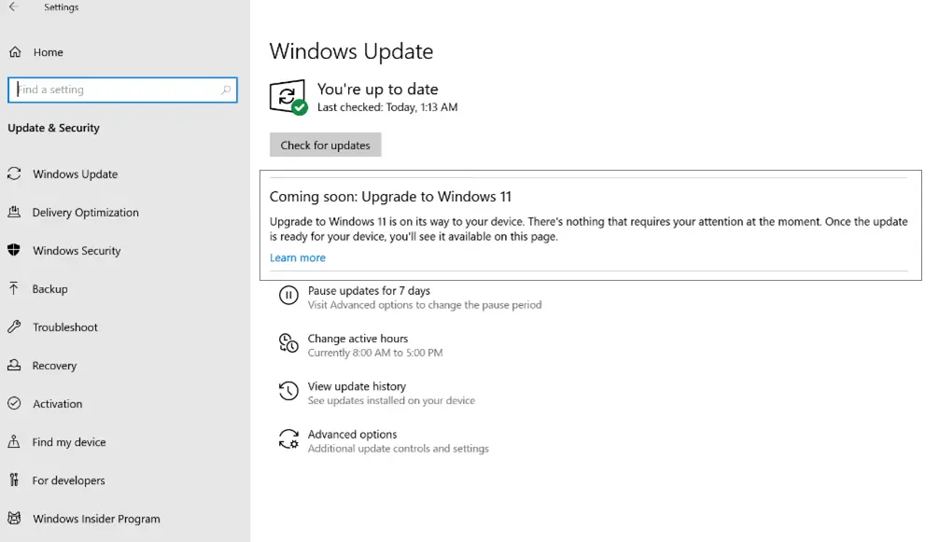Click the Check for updates button
Viewport: 939px width, 542px height.
325,145
